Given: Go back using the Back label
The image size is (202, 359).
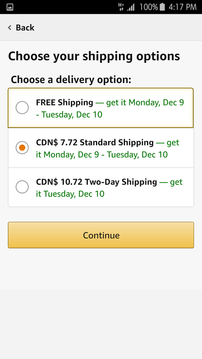Looking at the screenshot, I should click(x=25, y=28).
